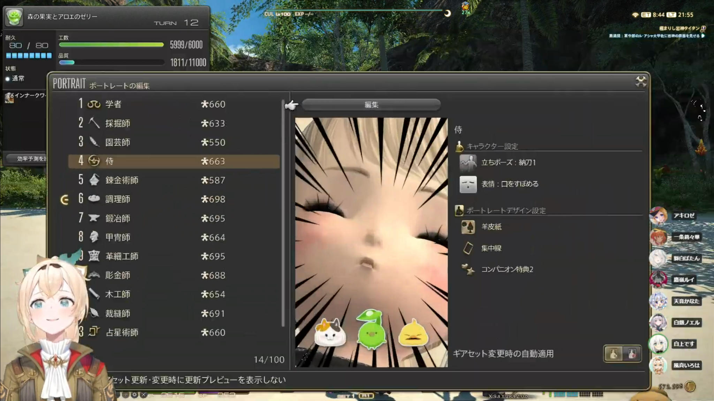Click the portrait preview image
The image size is (714, 401).
(371, 242)
